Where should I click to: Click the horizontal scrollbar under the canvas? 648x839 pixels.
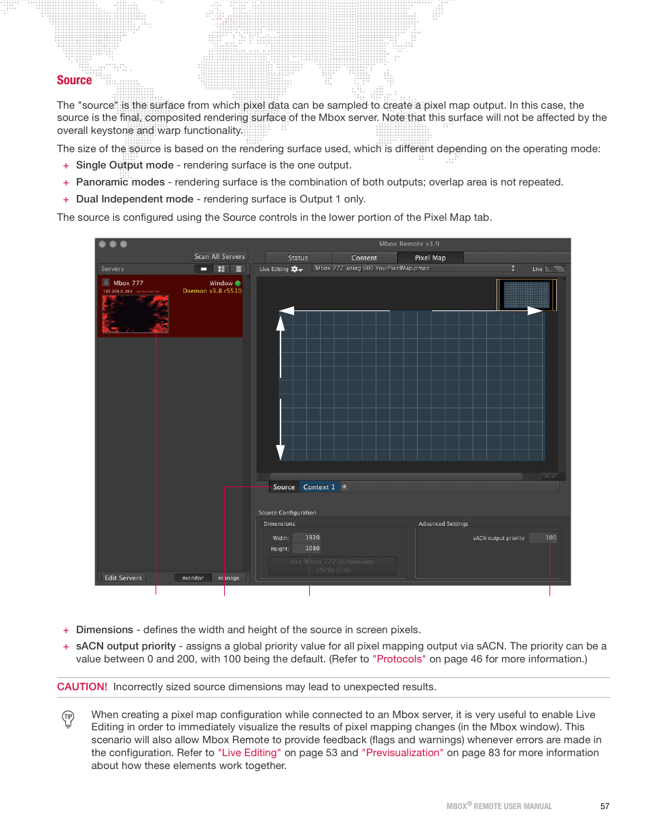coord(396,477)
